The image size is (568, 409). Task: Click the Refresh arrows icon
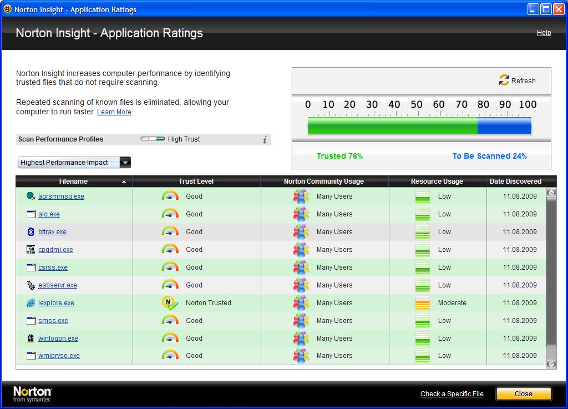(x=504, y=80)
